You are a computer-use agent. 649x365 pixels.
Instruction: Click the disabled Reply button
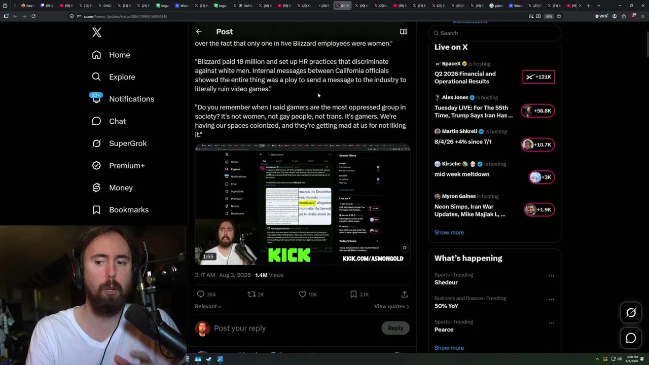pyautogui.click(x=395, y=328)
